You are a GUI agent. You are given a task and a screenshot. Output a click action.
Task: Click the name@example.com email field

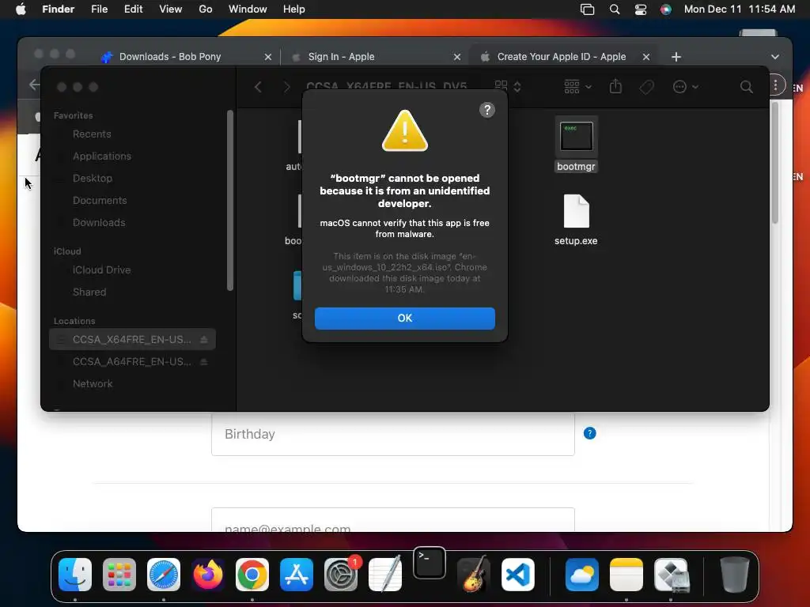click(393, 520)
